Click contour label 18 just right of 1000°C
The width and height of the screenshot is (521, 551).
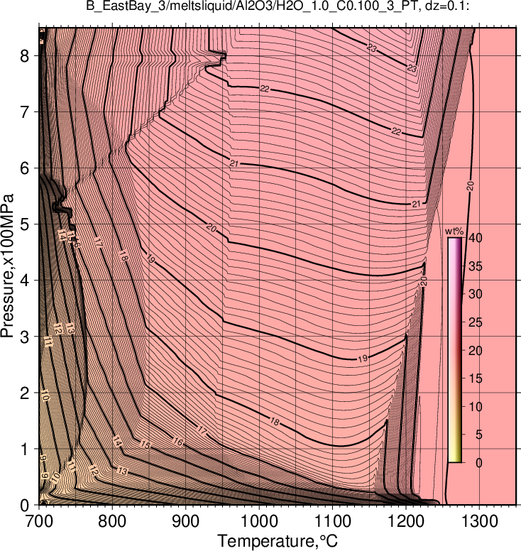pos(275,421)
